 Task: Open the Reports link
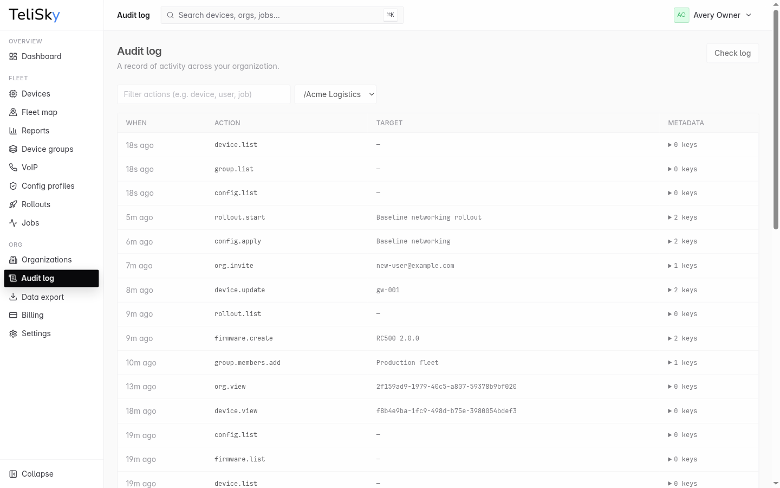[x=51, y=131]
